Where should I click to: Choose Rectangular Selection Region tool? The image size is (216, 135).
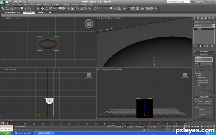coord(33,9)
